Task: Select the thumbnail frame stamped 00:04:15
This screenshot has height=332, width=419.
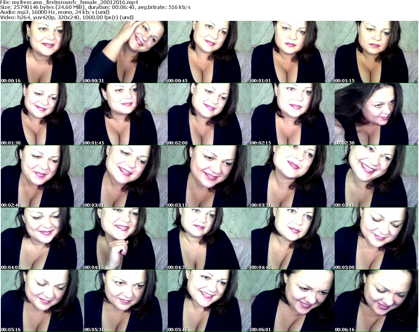Action: coord(126,239)
